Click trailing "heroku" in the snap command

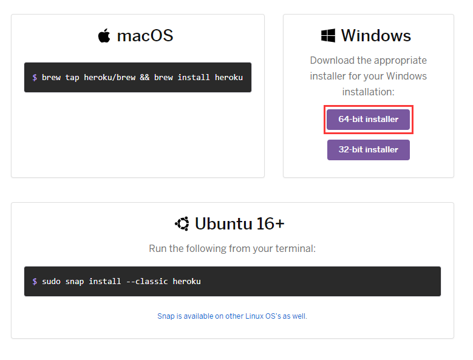click(186, 282)
